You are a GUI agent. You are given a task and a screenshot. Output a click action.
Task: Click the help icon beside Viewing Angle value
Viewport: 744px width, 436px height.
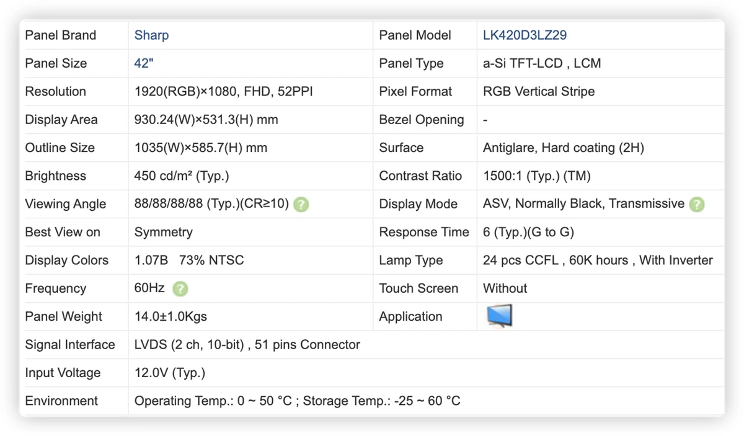pos(301,204)
